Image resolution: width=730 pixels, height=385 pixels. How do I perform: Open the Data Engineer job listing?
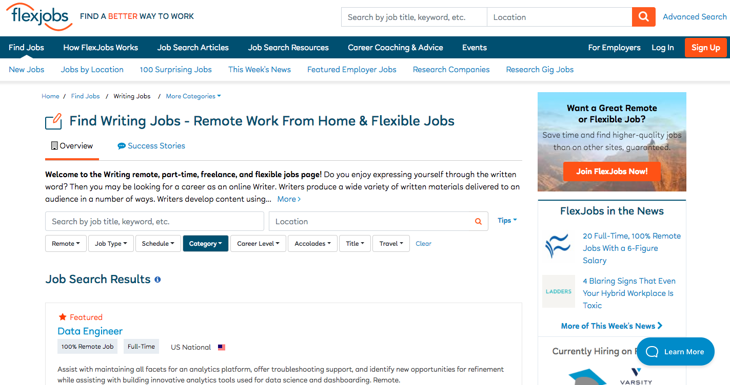(90, 331)
